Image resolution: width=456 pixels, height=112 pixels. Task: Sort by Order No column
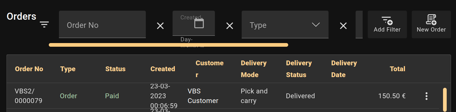29,69
